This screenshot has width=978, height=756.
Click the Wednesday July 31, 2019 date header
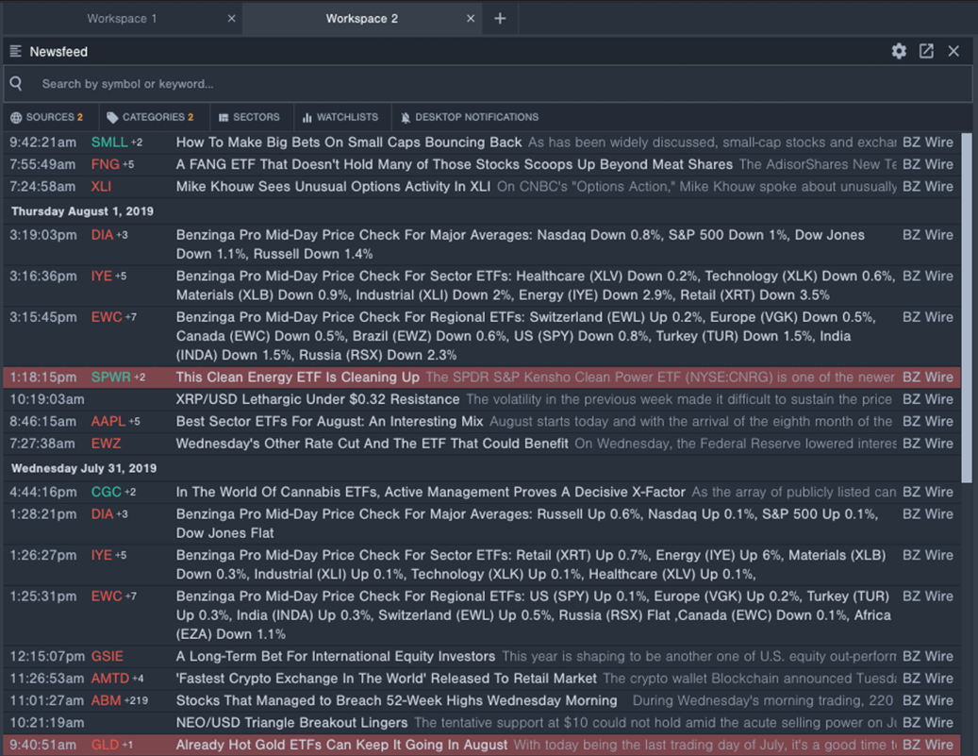(x=84, y=468)
